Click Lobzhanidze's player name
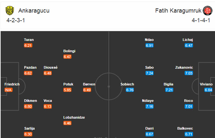 coord(74,118)
